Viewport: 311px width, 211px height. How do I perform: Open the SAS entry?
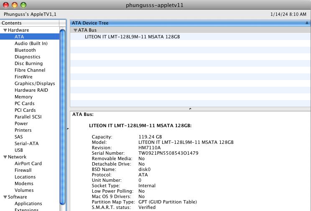[x=19, y=137]
